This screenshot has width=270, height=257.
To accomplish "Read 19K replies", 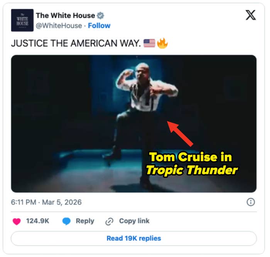I will click(x=133, y=239).
